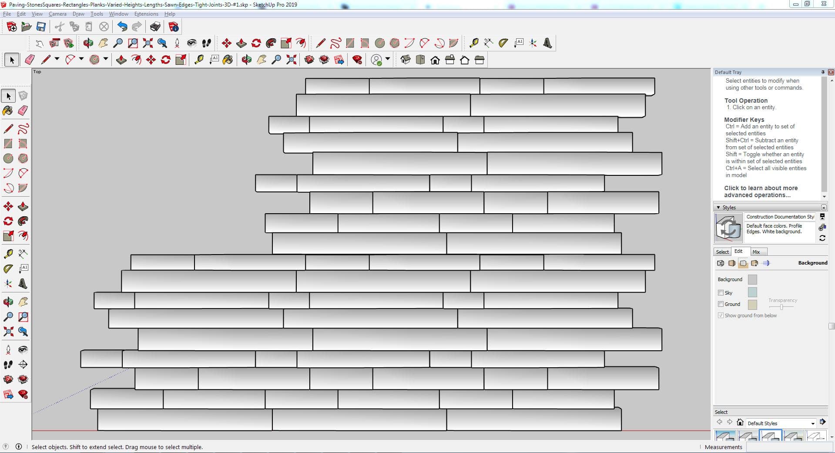Open the Extensions menu
This screenshot has height=453, width=835.
pos(146,14)
